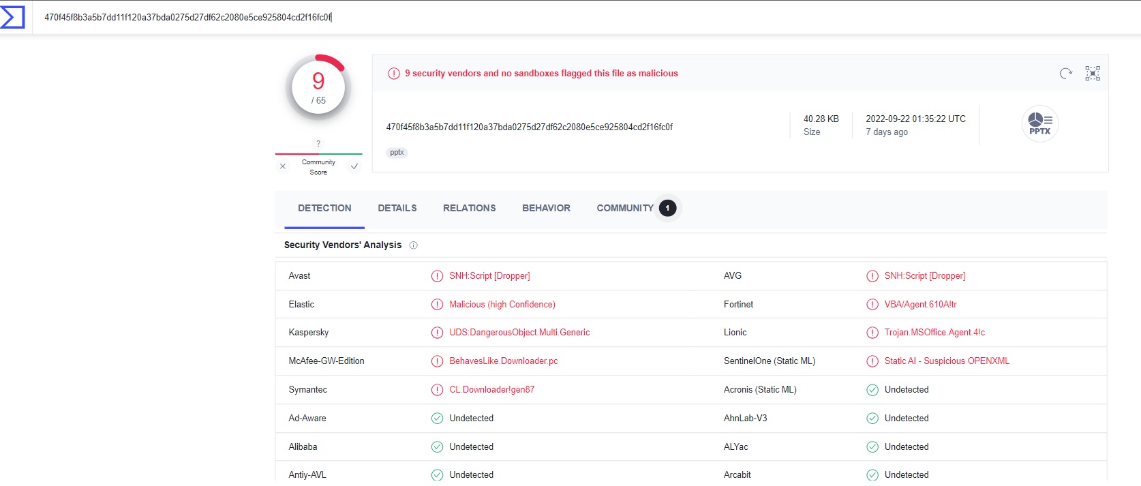The width and height of the screenshot is (1141, 486).
Task: Click the reanalyze file refresh icon
Action: (1066, 74)
